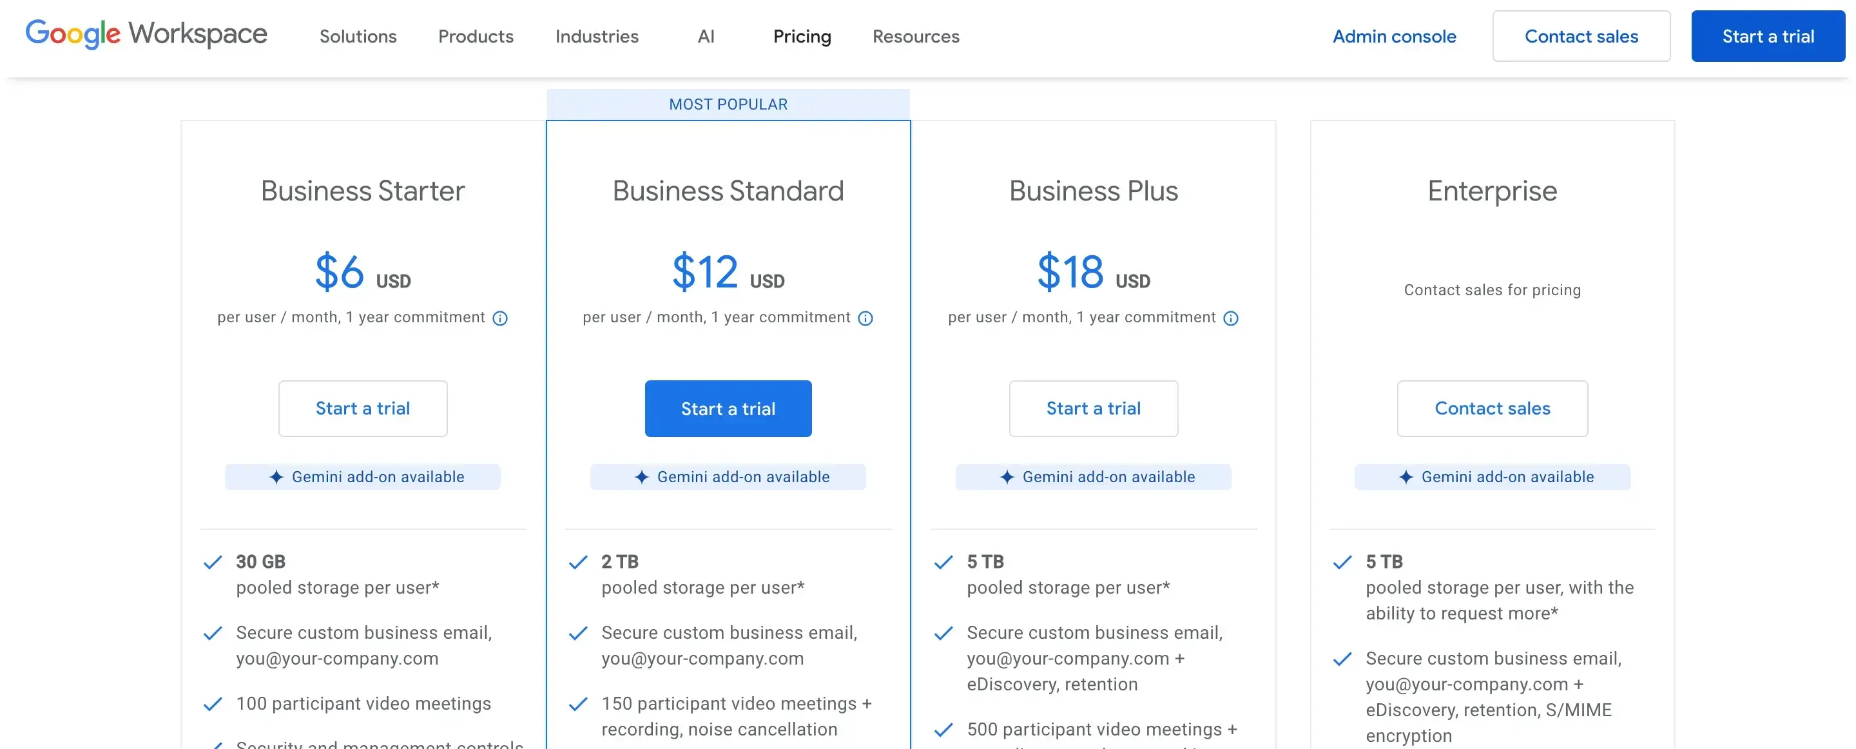Image resolution: width=1856 pixels, height=749 pixels.
Task: Click the MOST POPULAR banner
Action: 728,104
